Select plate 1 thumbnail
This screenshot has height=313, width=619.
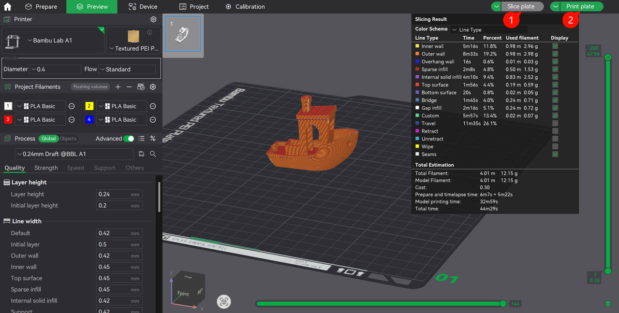[182, 34]
